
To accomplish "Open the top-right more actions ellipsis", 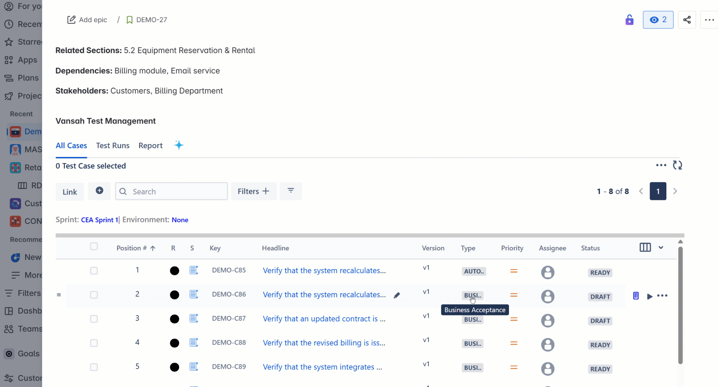I will click(x=709, y=20).
